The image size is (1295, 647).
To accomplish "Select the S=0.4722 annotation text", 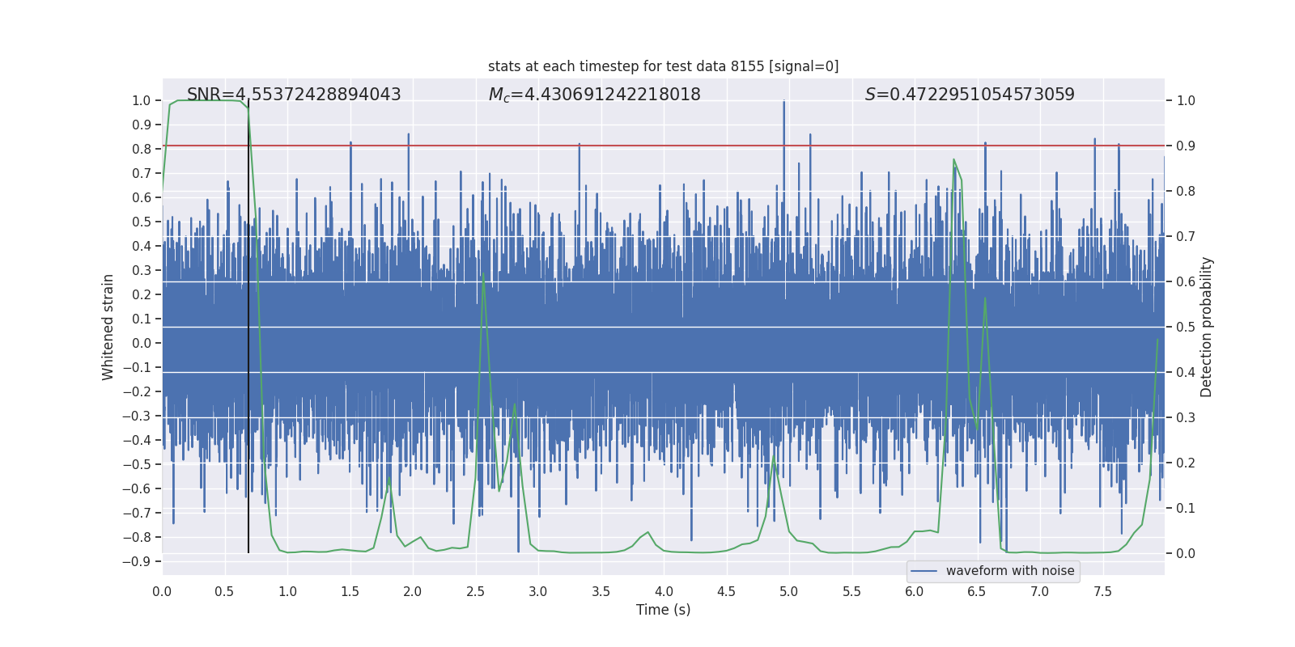I will pyautogui.click(x=969, y=95).
